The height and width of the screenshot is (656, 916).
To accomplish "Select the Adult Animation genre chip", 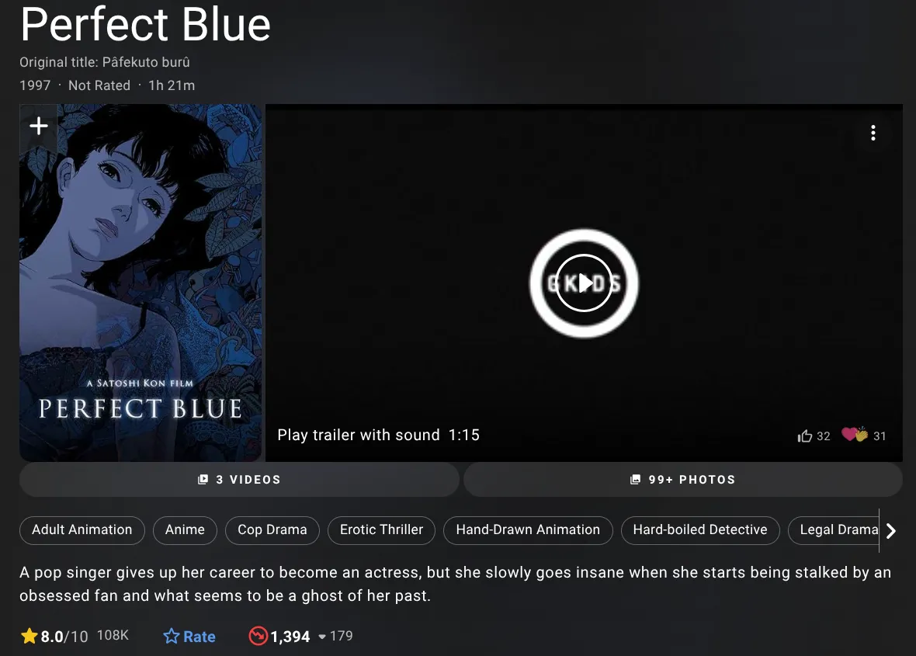I will click(82, 529).
